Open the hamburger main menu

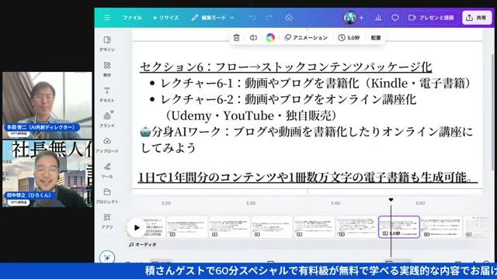tap(107, 18)
